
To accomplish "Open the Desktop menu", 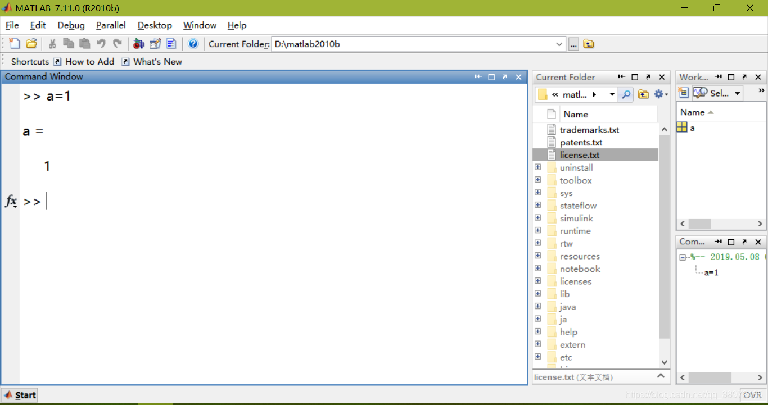I will pos(155,25).
